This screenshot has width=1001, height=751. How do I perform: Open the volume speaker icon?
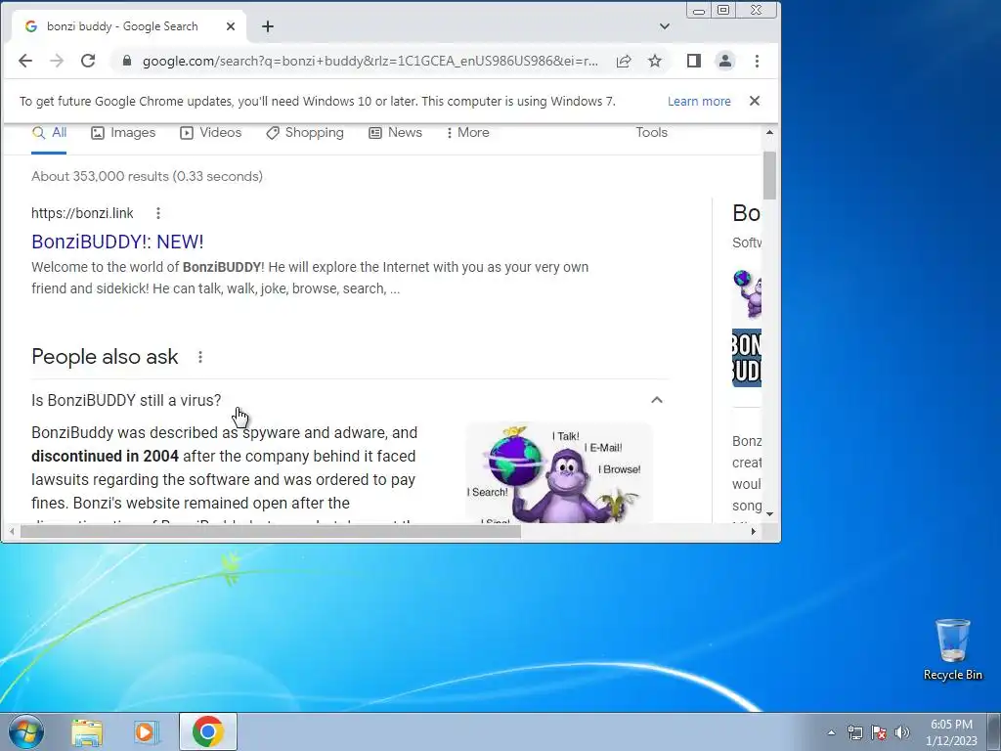(902, 732)
